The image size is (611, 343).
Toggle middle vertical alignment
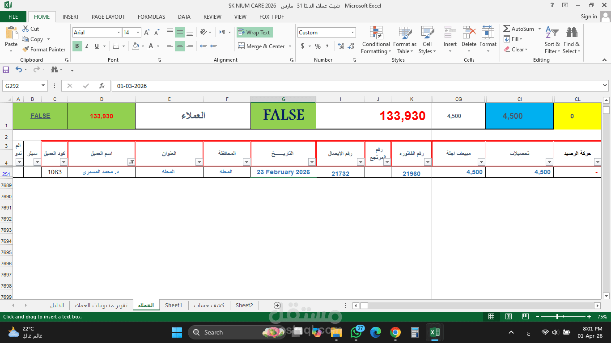[179, 33]
